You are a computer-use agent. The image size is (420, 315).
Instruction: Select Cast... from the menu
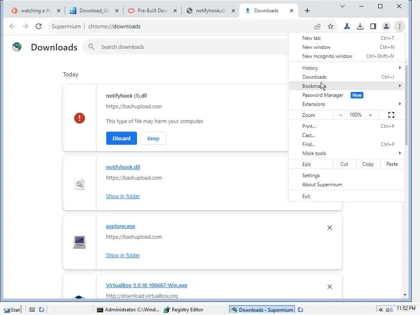tap(346, 135)
